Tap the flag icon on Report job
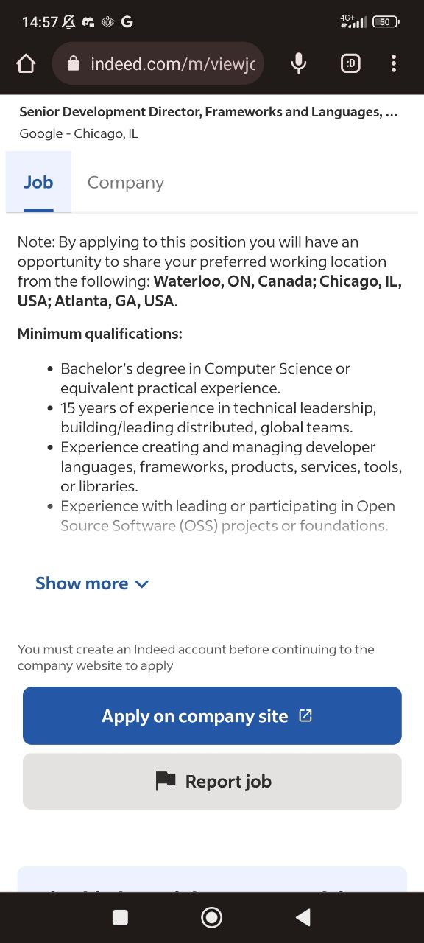 (166, 781)
